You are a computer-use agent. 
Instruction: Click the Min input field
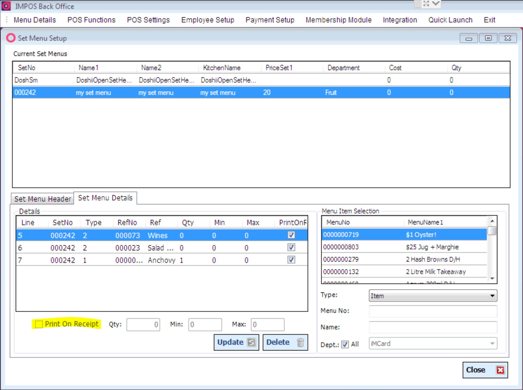[x=205, y=325]
